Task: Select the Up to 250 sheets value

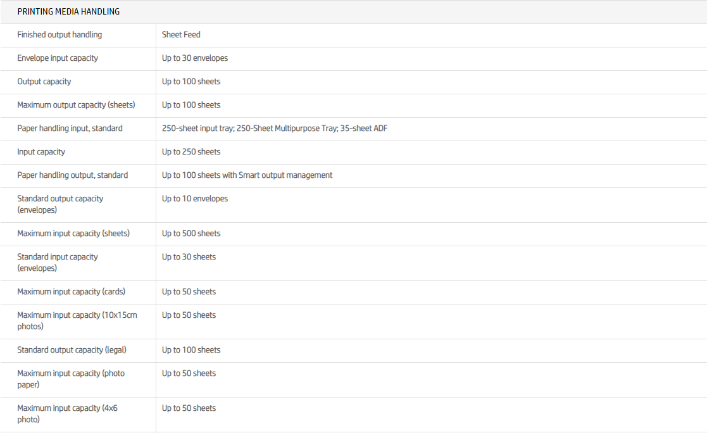Action: [x=191, y=152]
